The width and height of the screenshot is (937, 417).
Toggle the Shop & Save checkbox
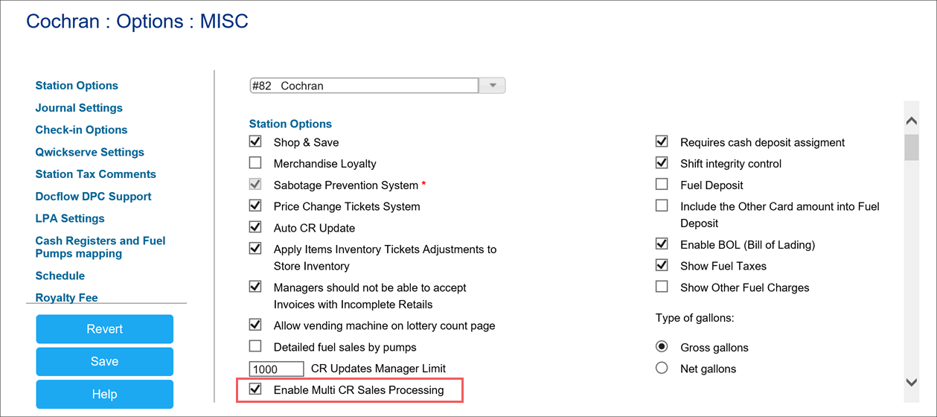coord(255,141)
